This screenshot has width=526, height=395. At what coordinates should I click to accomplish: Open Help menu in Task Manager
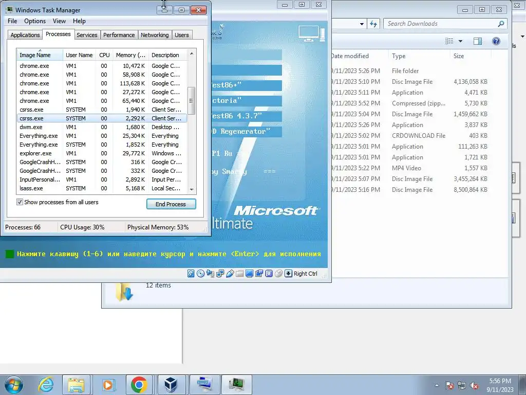point(79,21)
